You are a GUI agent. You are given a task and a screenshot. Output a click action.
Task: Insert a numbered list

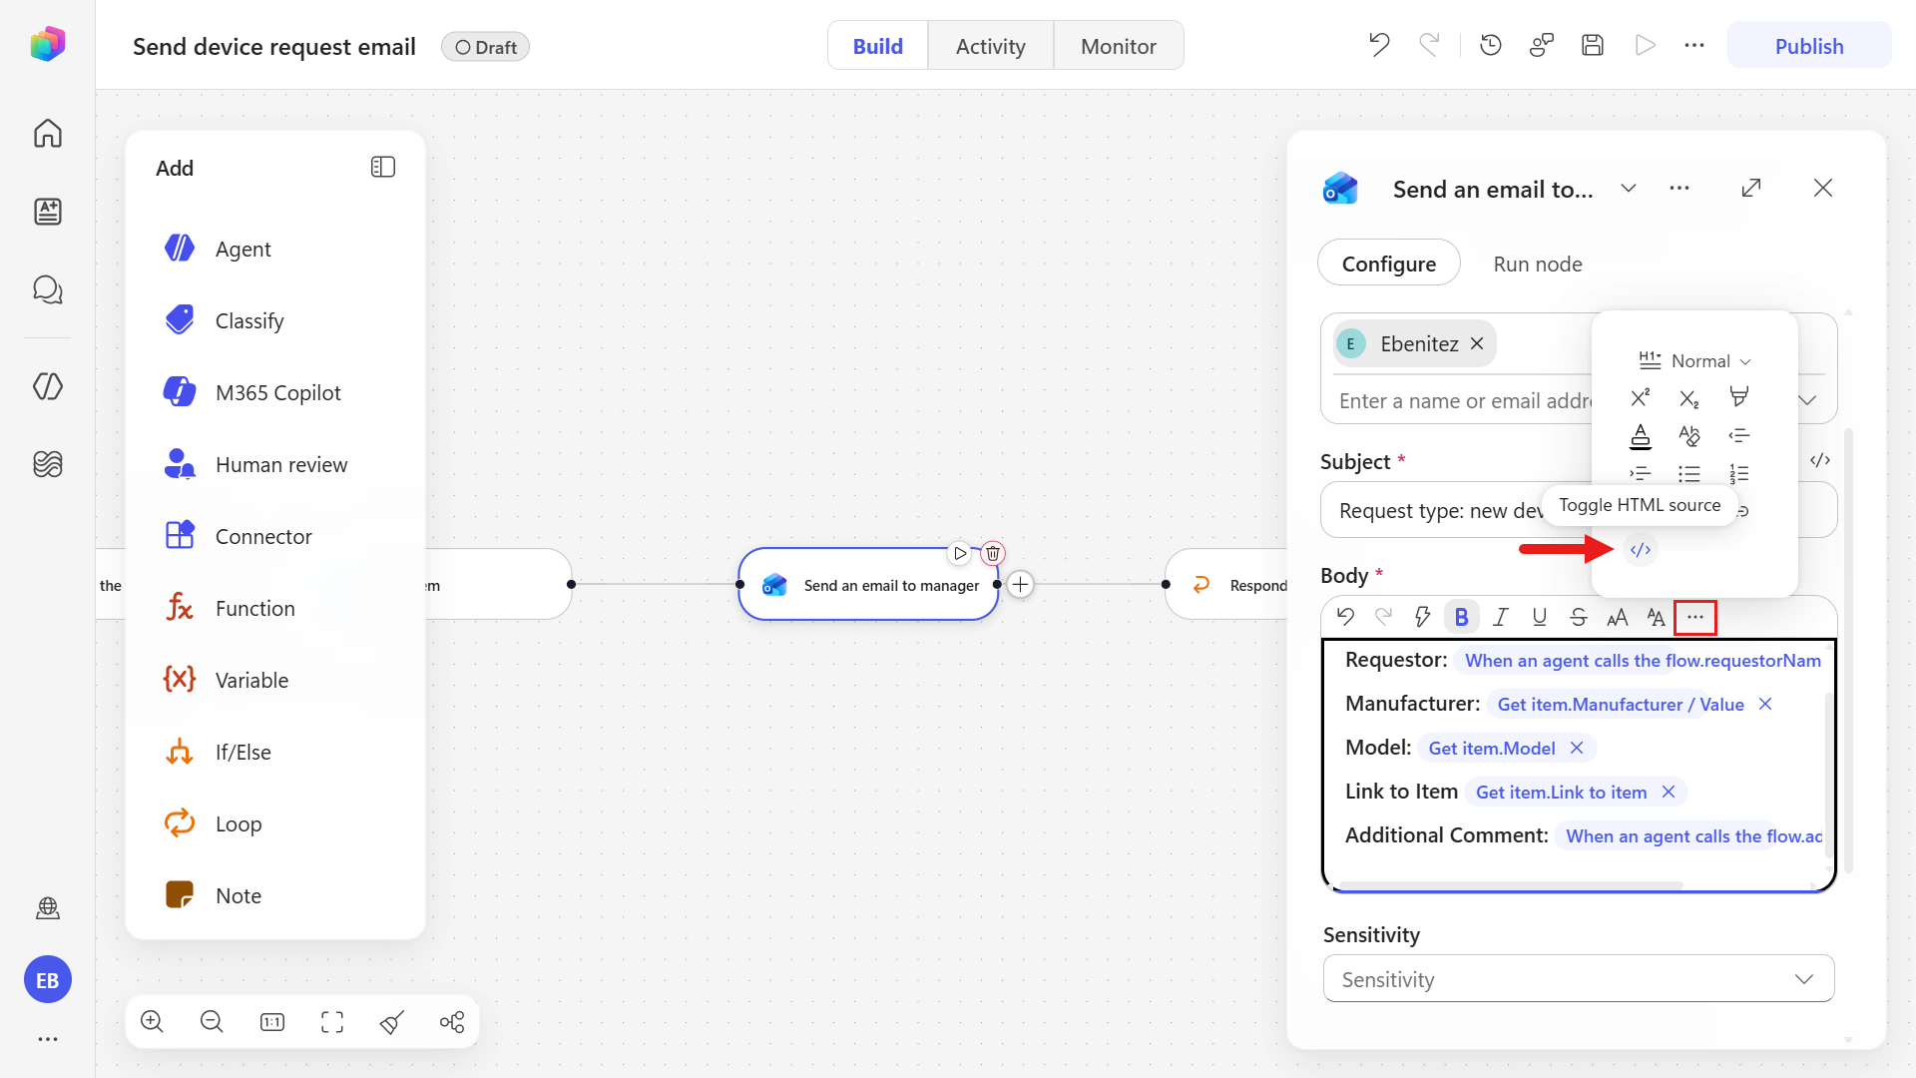[1738, 474]
